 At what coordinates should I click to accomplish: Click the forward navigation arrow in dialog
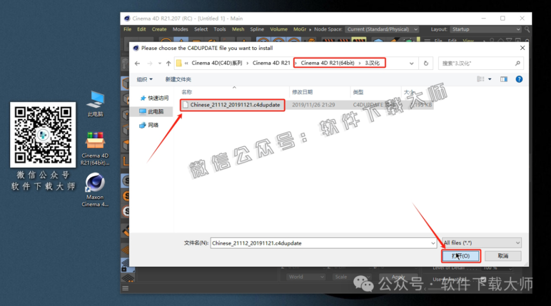coord(150,63)
